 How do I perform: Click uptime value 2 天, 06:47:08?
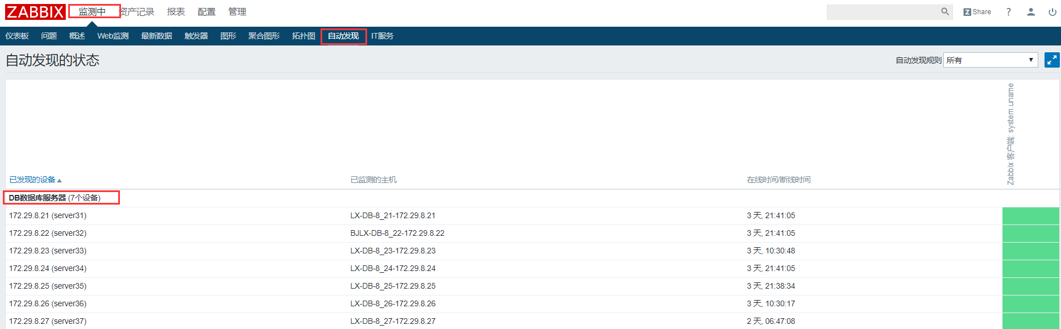[771, 321]
